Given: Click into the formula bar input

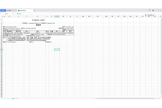Looking at the screenshot, I should (x=91, y=14).
